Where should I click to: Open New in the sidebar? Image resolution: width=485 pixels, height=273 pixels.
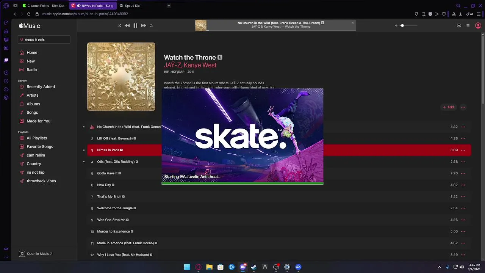click(x=31, y=61)
